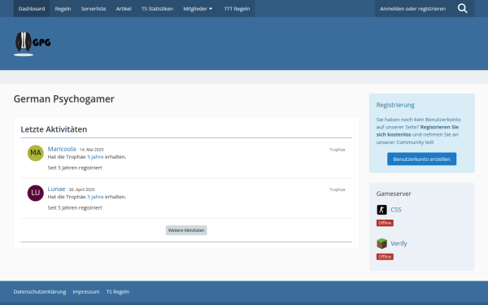
Task: Click the Registrierung heading
Action: pyautogui.click(x=395, y=105)
